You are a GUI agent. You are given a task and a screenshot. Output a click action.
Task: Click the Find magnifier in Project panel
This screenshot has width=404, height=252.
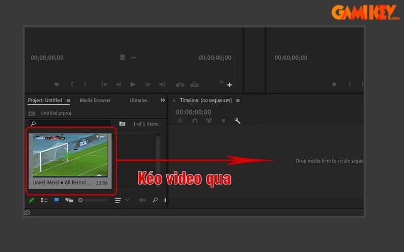pos(155,200)
